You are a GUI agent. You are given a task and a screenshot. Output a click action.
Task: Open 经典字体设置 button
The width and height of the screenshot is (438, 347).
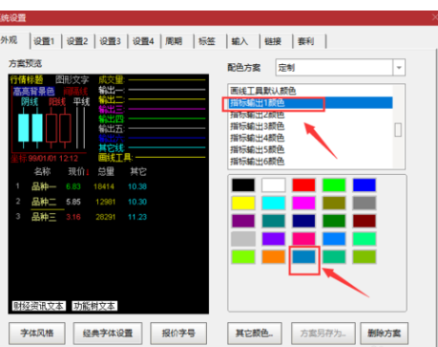(108, 334)
